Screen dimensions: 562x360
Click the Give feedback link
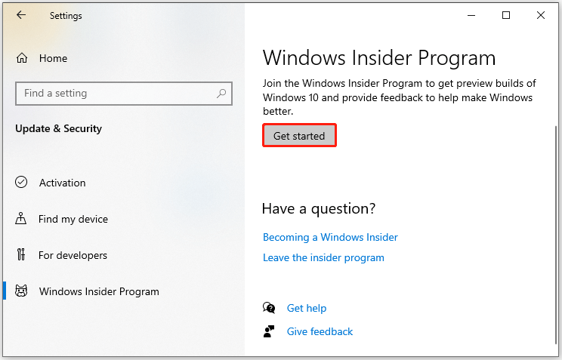[320, 331]
